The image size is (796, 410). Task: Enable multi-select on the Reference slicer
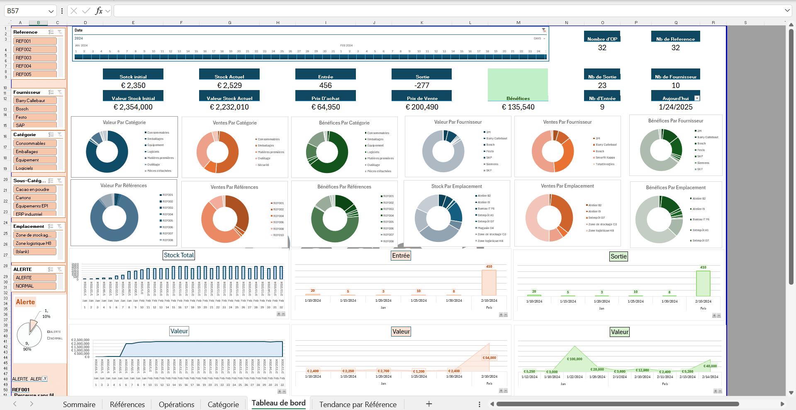51,32
